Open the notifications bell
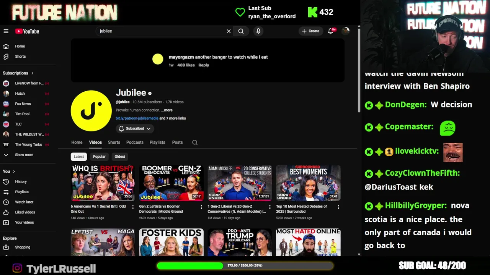Viewport: 490px width, 275px height. coord(331,31)
